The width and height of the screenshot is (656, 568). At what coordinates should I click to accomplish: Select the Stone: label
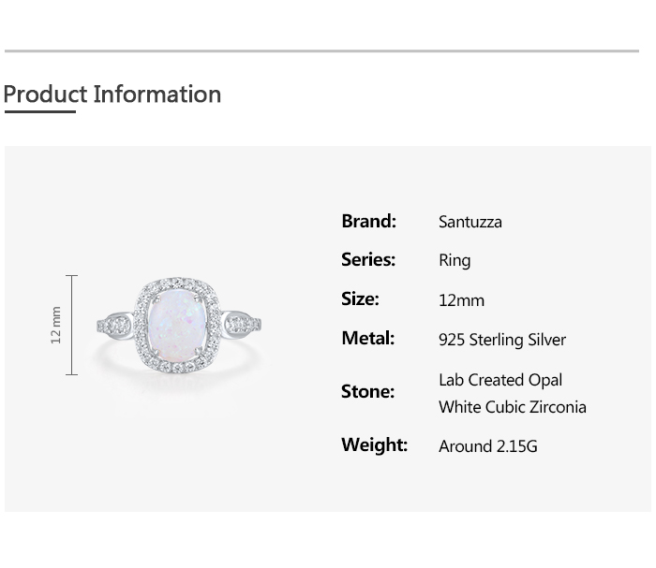click(x=367, y=391)
